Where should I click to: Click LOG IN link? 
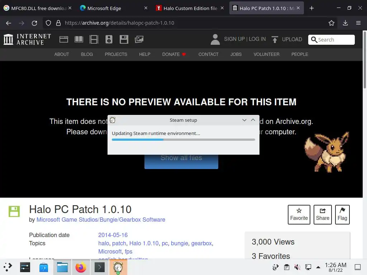point(257,39)
